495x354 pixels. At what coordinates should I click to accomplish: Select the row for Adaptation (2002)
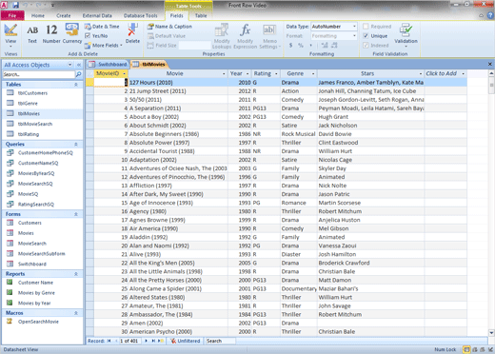coord(89,160)
